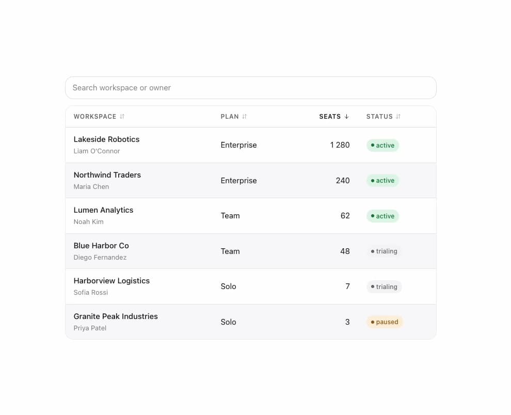Open Harborview Logistics workspace name

(x=111, y=281)
